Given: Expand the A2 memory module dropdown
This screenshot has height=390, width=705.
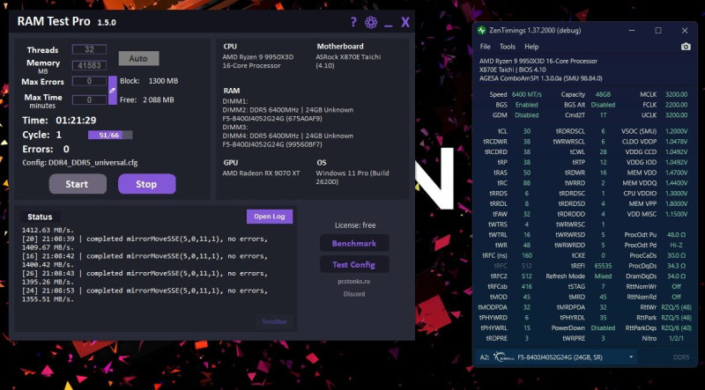Looking at the screenshot, I should coord(631,357).
